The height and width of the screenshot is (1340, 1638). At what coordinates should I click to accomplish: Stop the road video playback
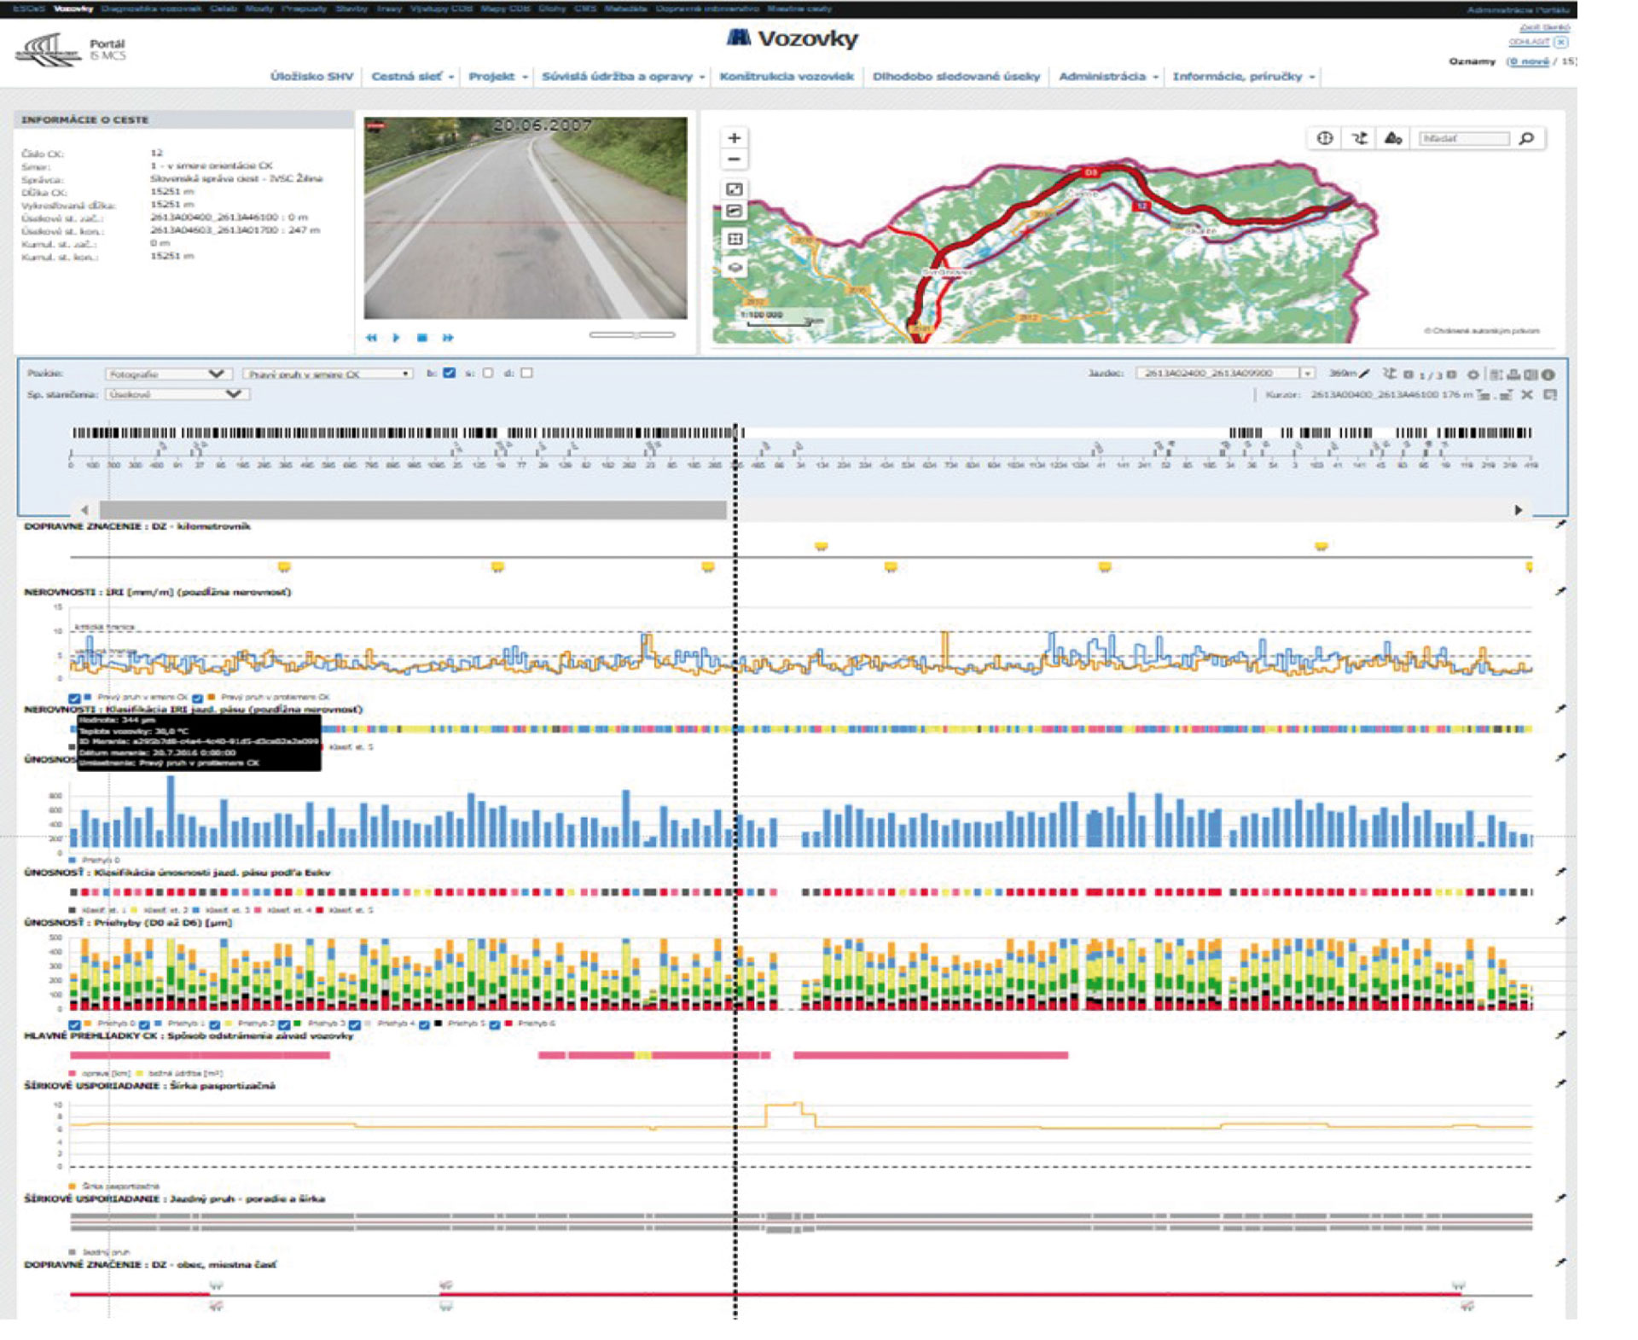pyautogui.click(x=421, y=338)
